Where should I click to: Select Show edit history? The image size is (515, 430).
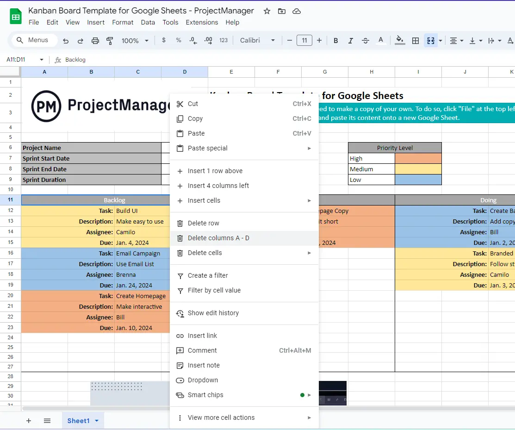[244, 313]
